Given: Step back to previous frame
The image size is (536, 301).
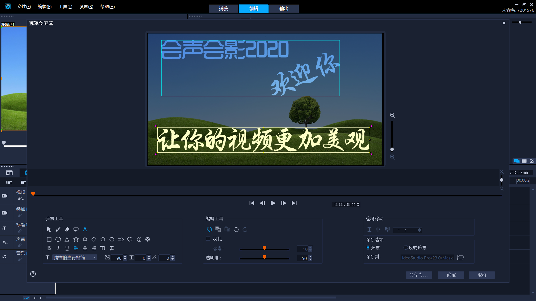Looking at the screenshot, I should [262, 203].
